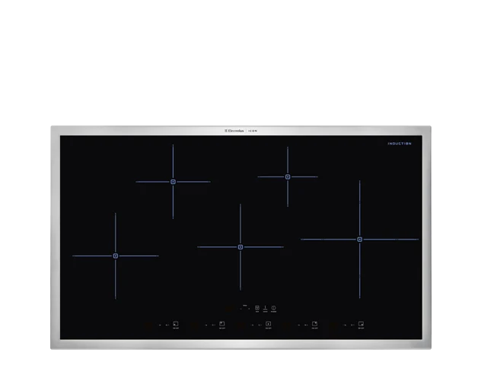The width and height of the screenshot is (481, 365).
Task: Click the large right cooking zone center marker
Action: click(360, 240)
